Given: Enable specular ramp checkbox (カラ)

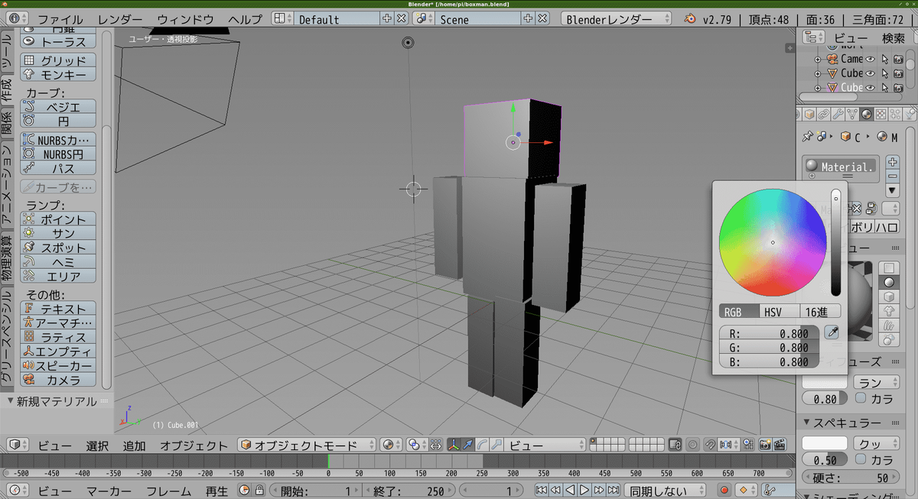Looking at the screenshot, I should pyautogui.click(x=861, y=460).
